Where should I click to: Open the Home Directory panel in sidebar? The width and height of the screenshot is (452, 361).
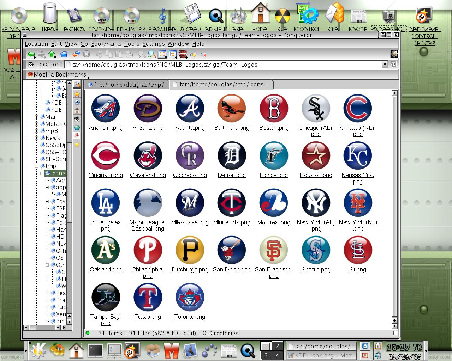click(77, 111)
